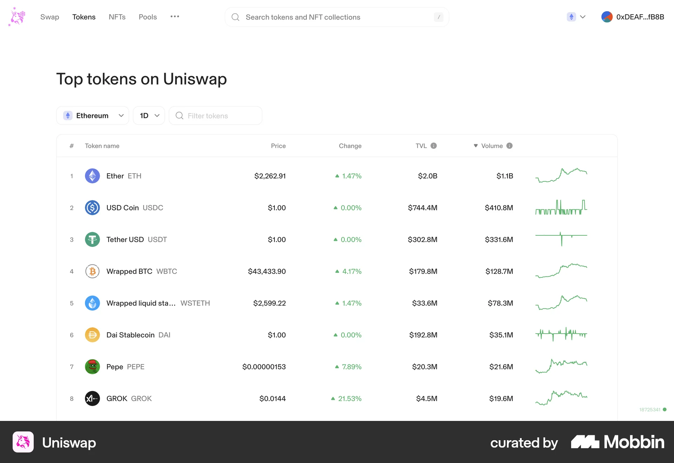This screenshot has width=674, height=463.
Task: Click the TVL info icon
Action: tap(434, 146)
